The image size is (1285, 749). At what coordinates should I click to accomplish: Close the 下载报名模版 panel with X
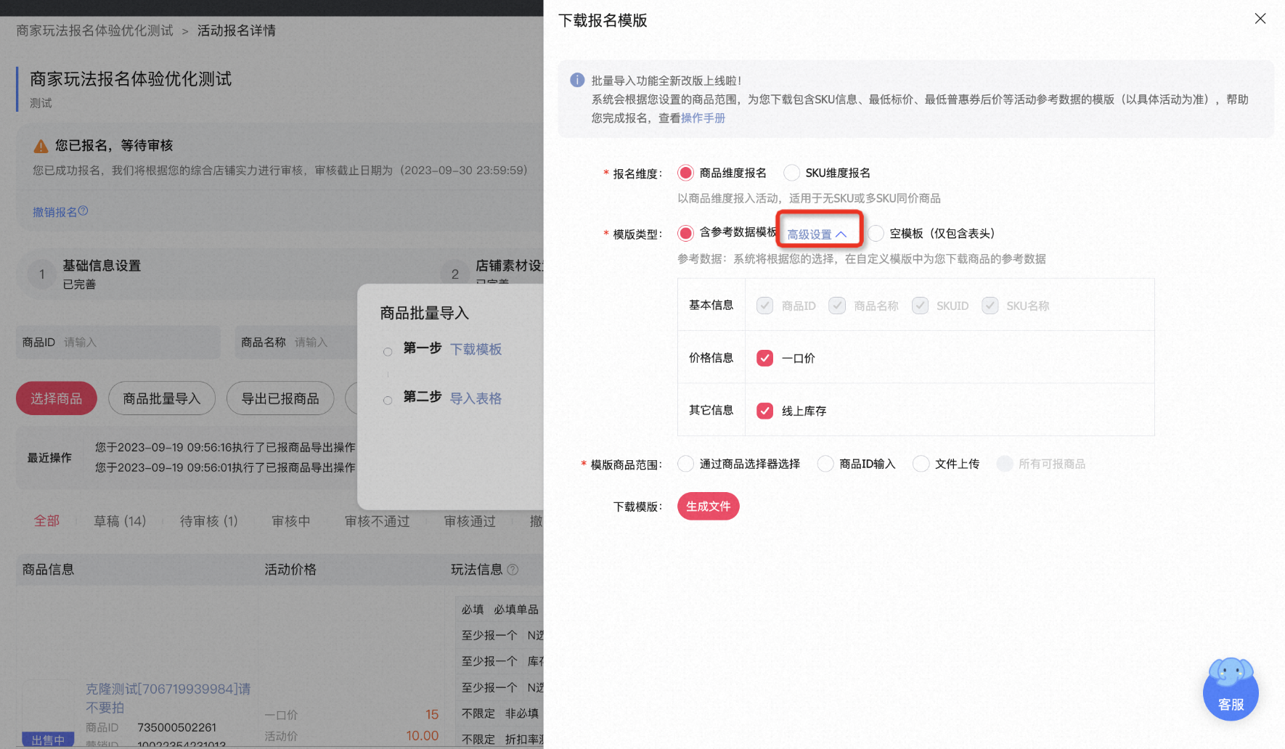click(1260, 19)
